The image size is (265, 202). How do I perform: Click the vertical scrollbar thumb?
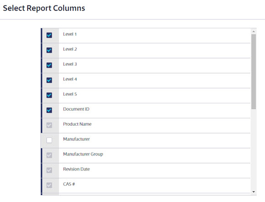(254, 72)
